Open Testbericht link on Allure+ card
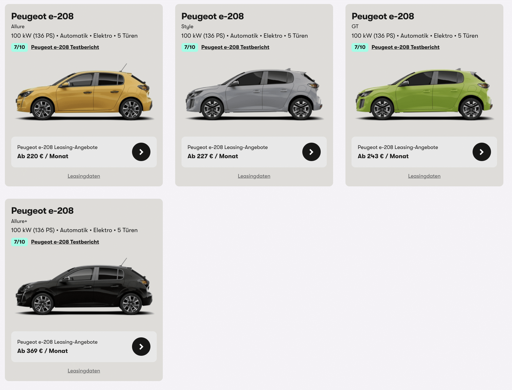The width and height of the screenshot is (512, 390). click(x=65, y=242)
